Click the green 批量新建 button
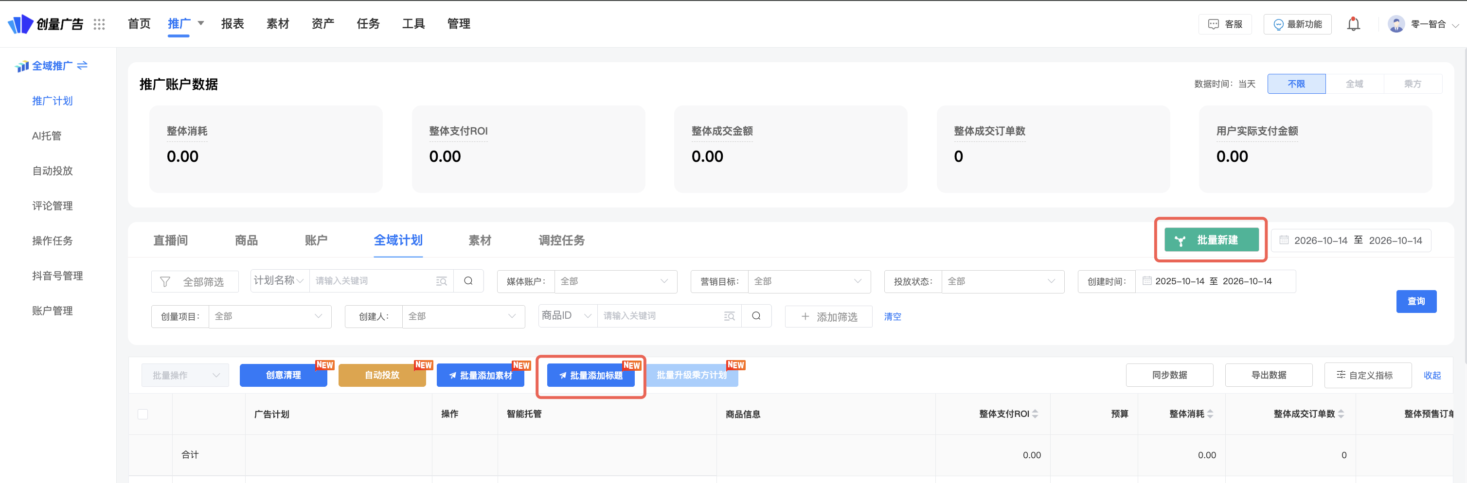The height and width of the screenshot is (483, 1467). click(1211, 240)
